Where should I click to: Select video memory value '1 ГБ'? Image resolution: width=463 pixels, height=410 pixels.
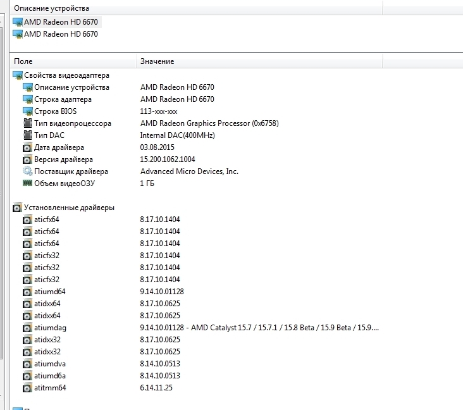point(147,183)
